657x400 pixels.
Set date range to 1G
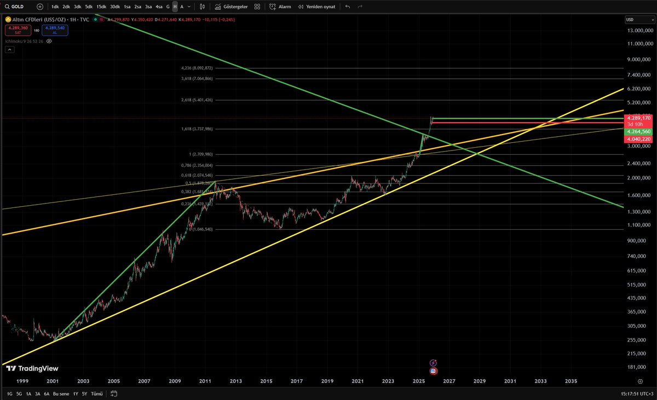[9, 393]
